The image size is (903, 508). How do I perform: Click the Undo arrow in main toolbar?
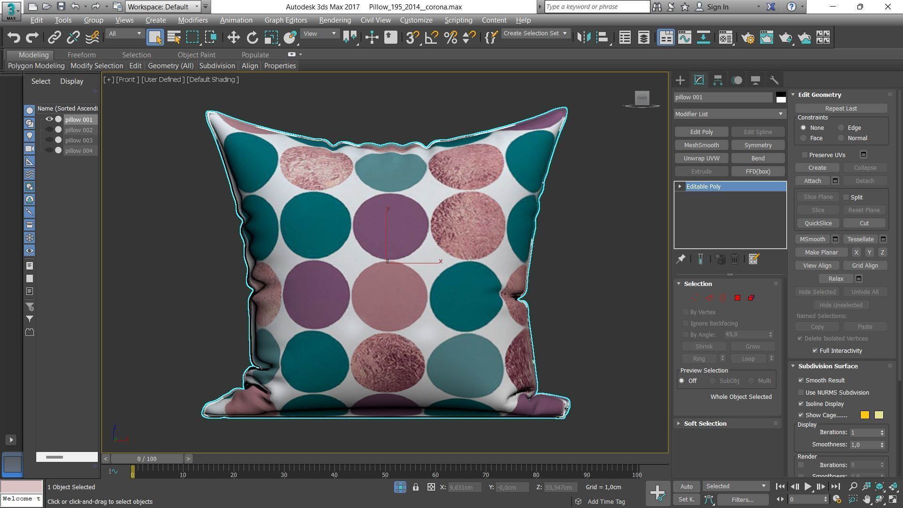coord(14,38)
